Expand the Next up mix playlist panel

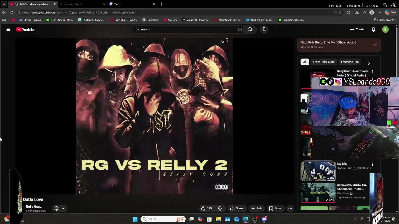375,45
